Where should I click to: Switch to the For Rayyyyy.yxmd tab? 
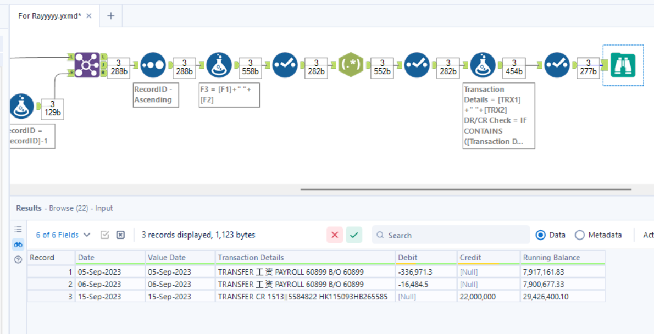(x=49, y=16)
